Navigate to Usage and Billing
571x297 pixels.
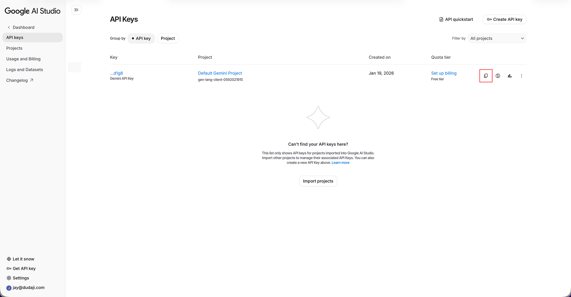23,59
